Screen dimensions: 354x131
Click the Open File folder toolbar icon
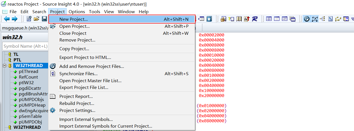[37, 19]
